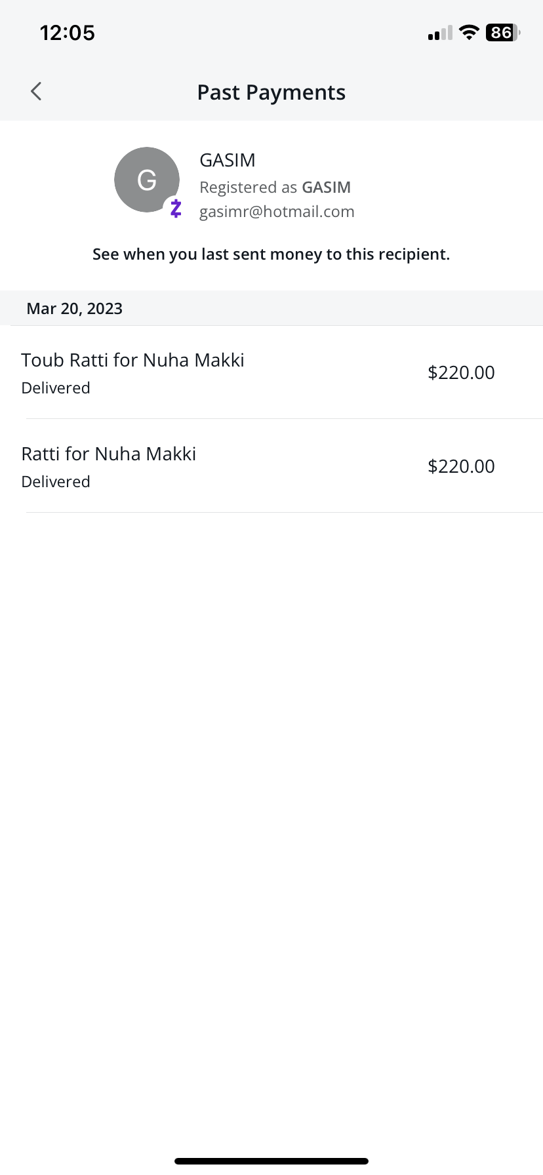
Task: Tap the 'Registered as GASIM' text
Action: point(275,188)
